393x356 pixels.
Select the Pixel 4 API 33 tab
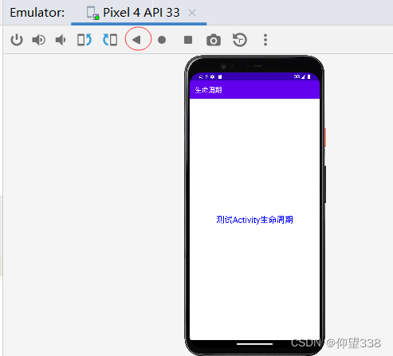[x=139, y=13]
